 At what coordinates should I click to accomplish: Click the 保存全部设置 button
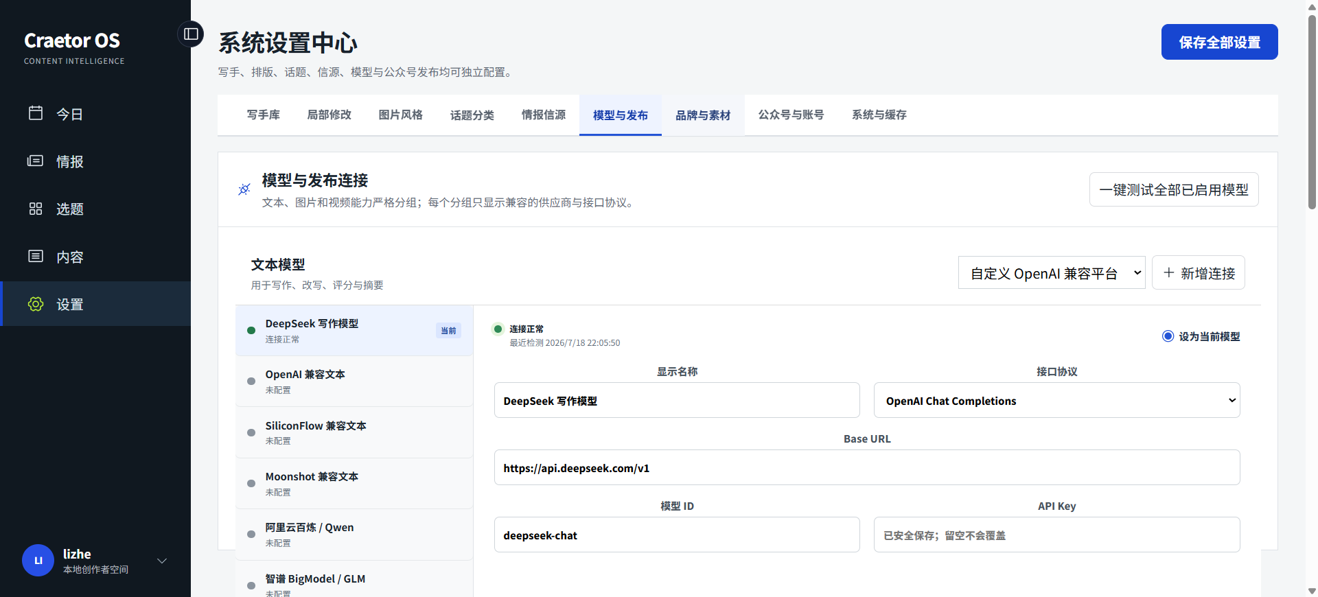[1219, 42]
